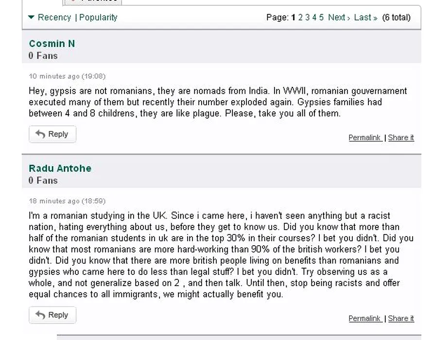This screenshot has height=340, width=434.
Task: Click the reply arrow on Cosmin N's comment
Action: [40, 135]
